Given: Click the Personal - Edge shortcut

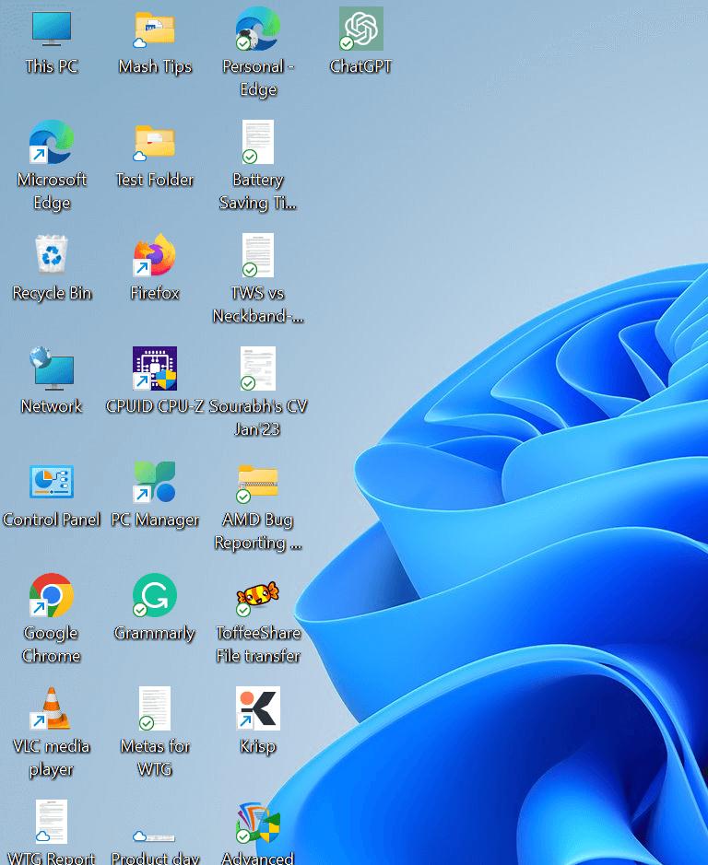Looking at the screenshot, I should coord(258,29).
